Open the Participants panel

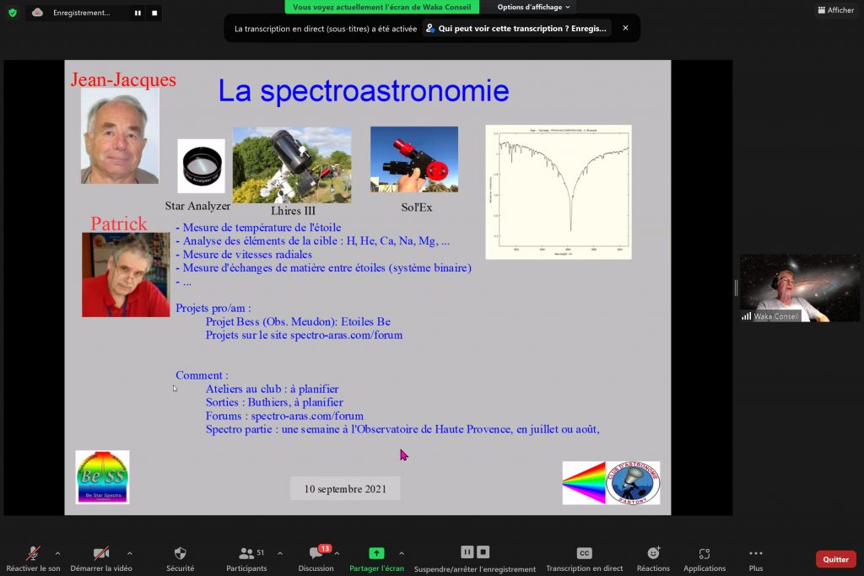tap(246, 559)
